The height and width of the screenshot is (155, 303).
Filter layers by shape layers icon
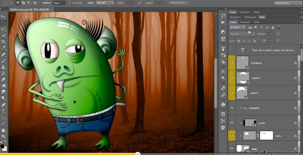coord(267,27)
